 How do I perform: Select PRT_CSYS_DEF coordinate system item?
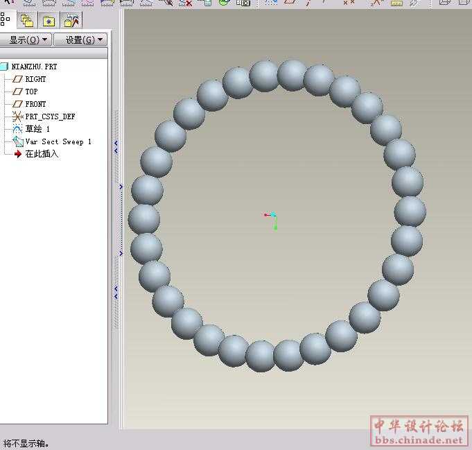[44, 116]
